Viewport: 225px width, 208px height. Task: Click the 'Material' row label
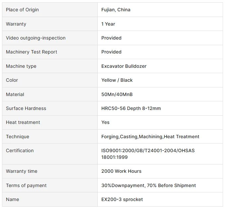[15, 94]
